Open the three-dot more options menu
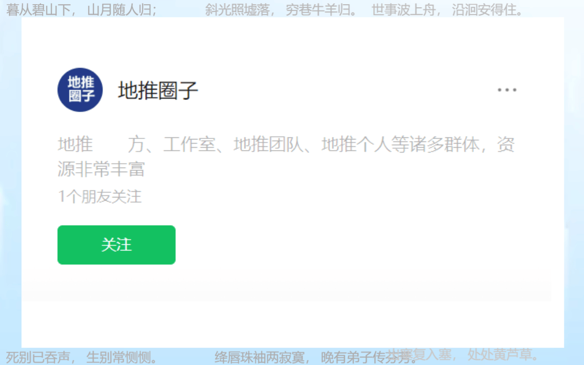The width and height of the screenshot is (584, 365). click(x=507, y=90)
